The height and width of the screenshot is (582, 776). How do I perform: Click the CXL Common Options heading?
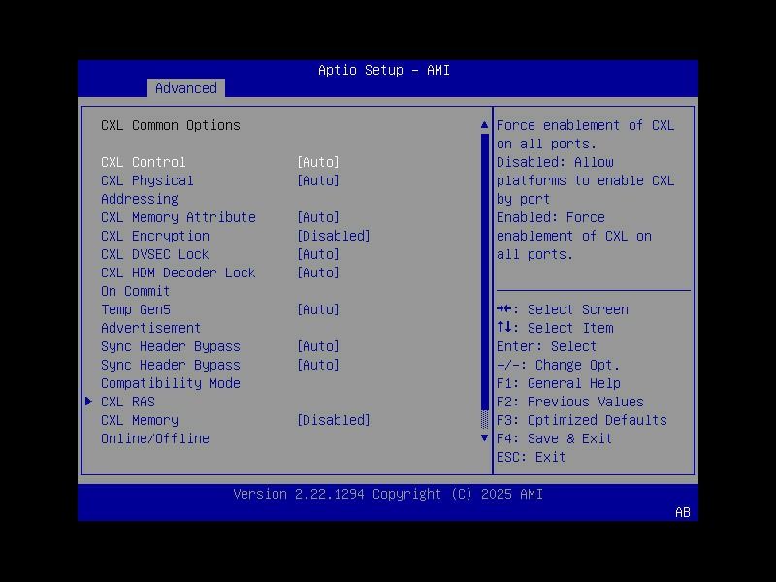[x=171, y=125]
